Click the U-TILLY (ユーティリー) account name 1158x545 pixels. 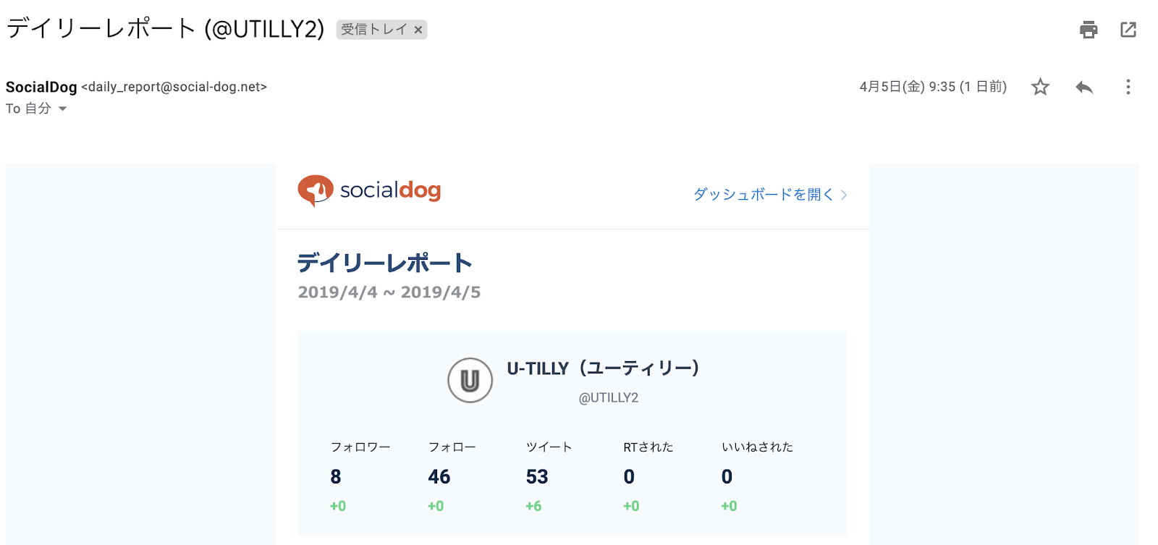(602, 368)
